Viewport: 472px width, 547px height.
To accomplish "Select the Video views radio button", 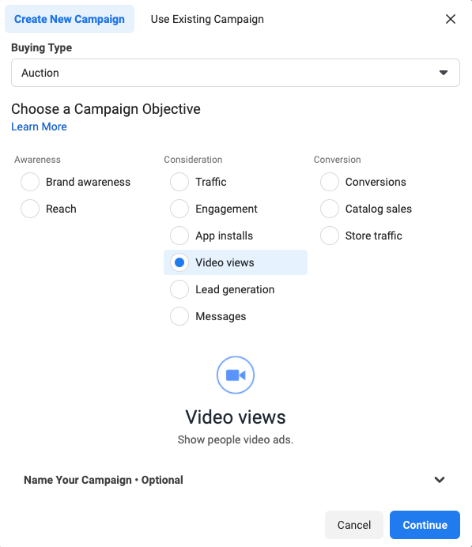I will [179, 262].
